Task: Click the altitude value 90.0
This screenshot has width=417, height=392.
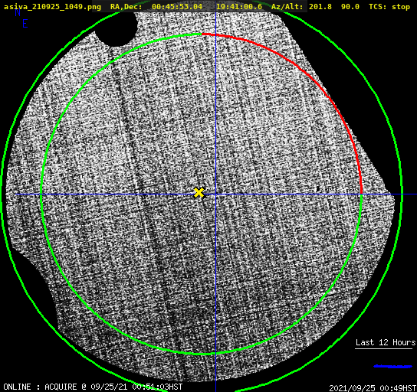Action: pos(350,7)
